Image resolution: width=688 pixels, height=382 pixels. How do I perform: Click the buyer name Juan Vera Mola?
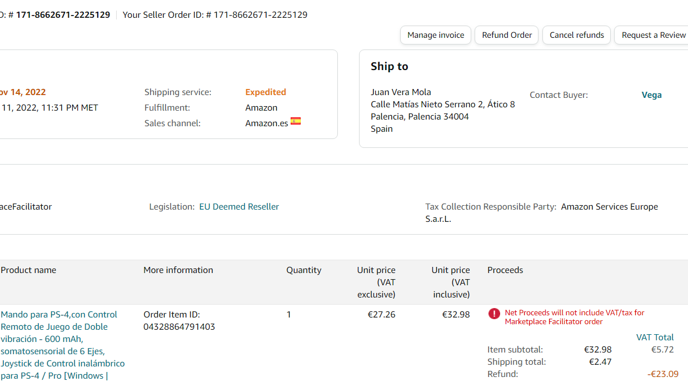point(401,92)
